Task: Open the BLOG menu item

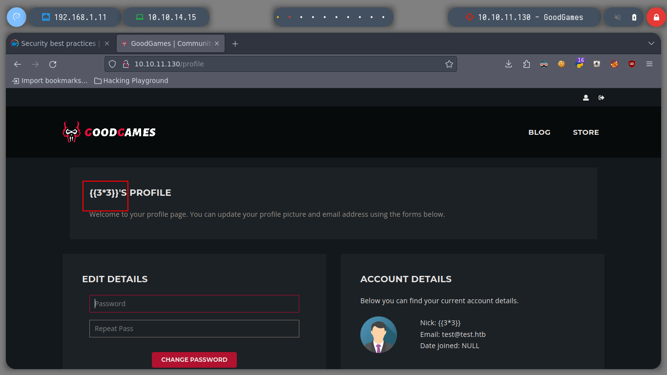Action: (539, 132)
